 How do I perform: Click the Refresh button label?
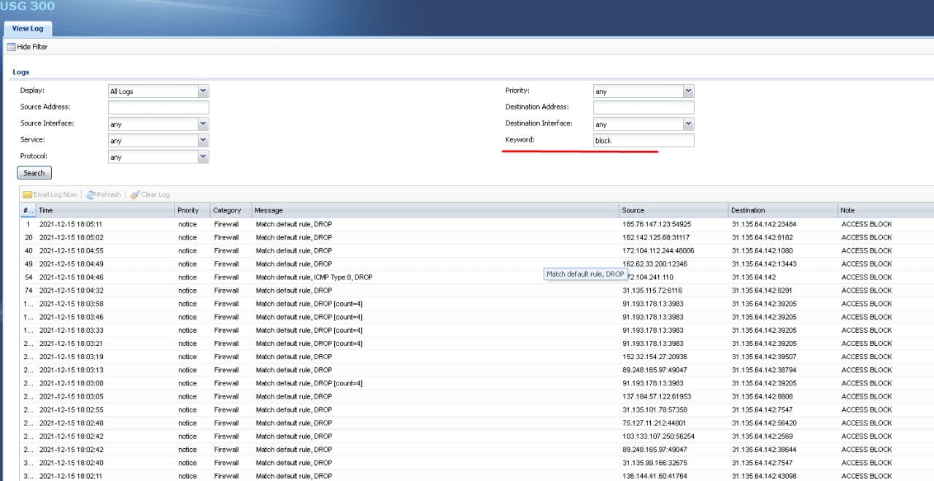point(109,195)
